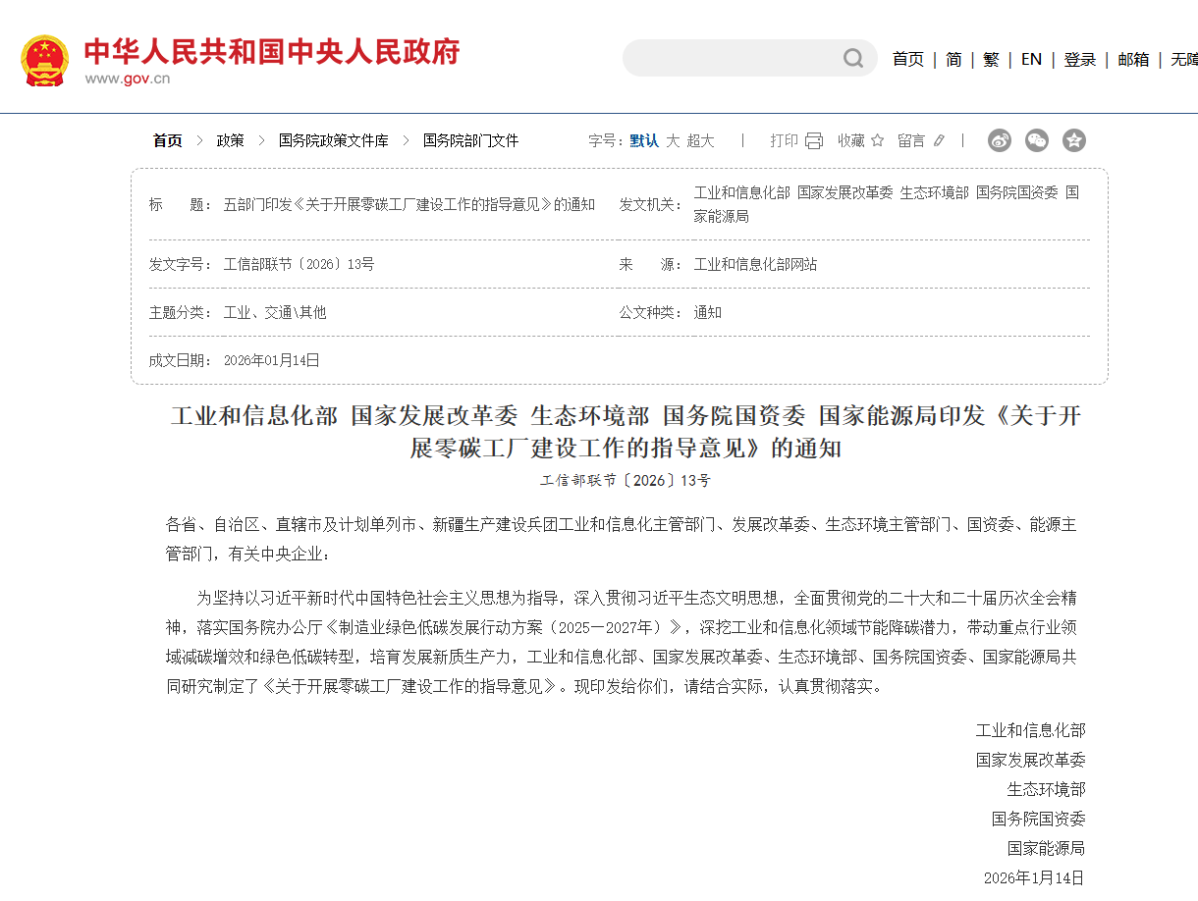Switch font size to 超大
Viewport: 1198px width, 901px height.
pyautogui.click(x=700, y=140)
